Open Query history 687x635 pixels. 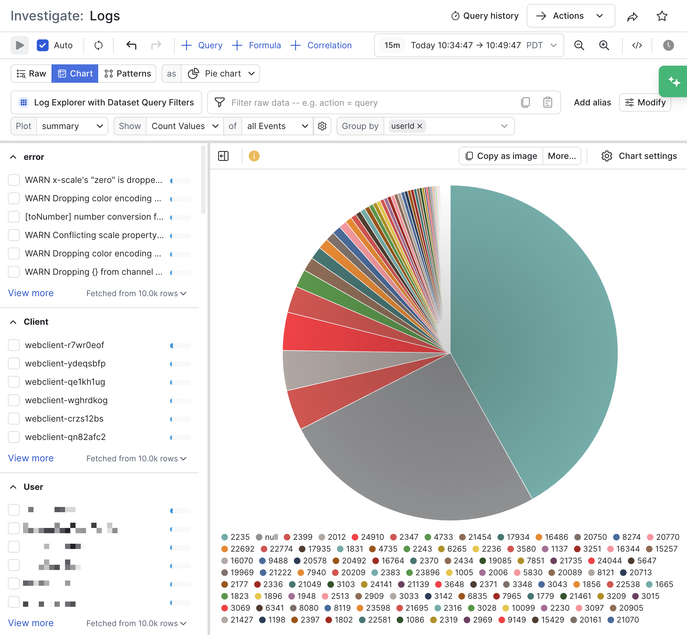pos(485,16)
